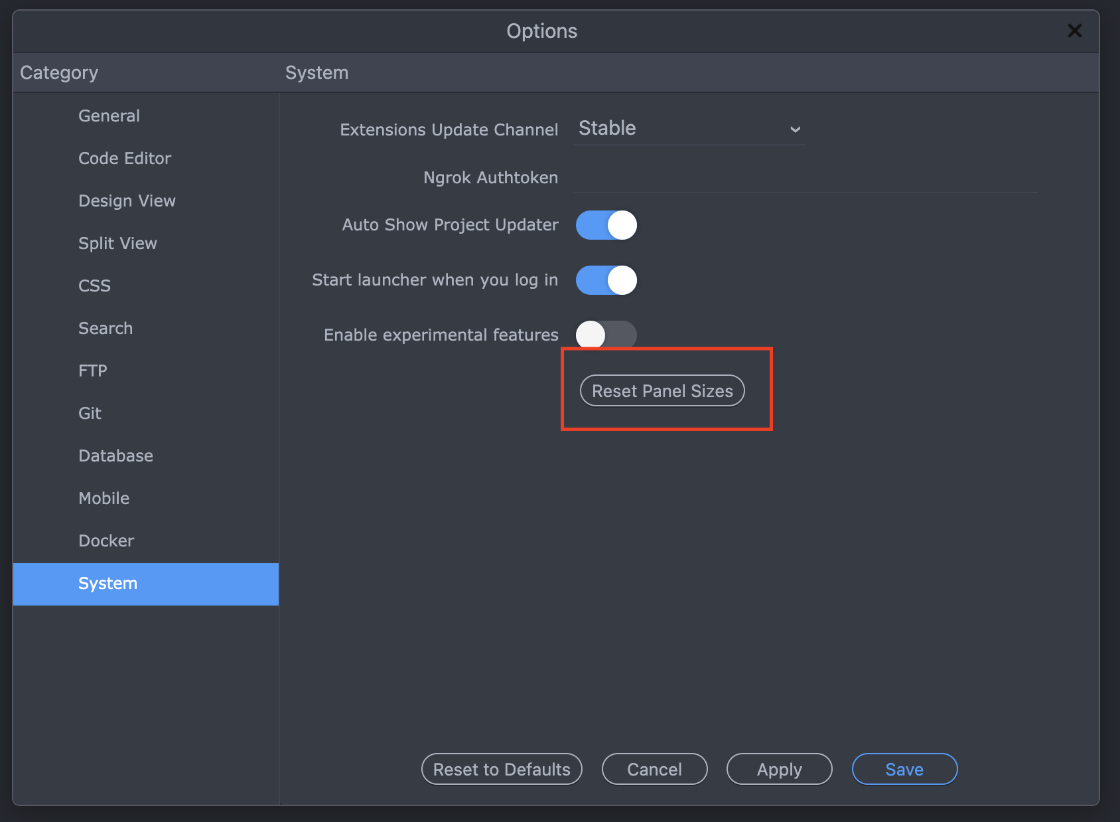Choose the Git category
This screenshot has height=822, width=1120.
pyautogui.click(x=90, y=414)
